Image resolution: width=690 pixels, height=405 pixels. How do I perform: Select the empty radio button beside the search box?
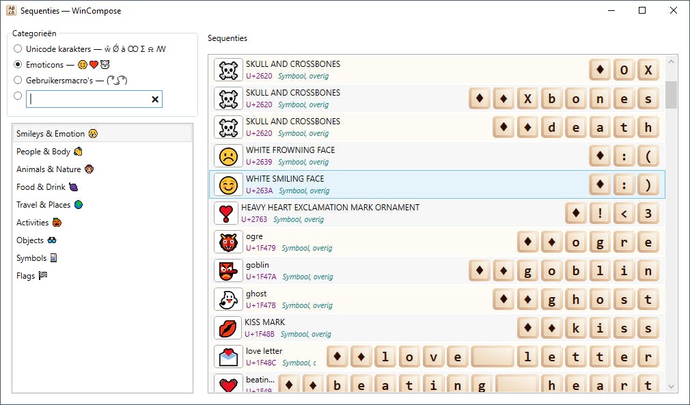point(18,96)
